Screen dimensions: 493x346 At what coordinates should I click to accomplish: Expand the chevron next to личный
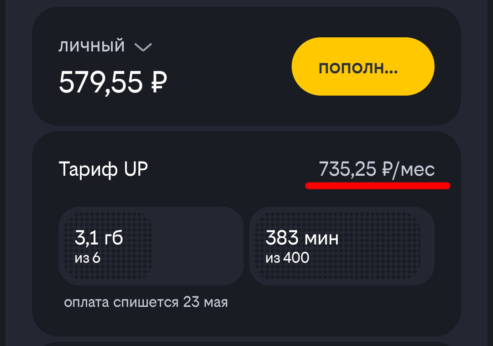coord(143,47)
